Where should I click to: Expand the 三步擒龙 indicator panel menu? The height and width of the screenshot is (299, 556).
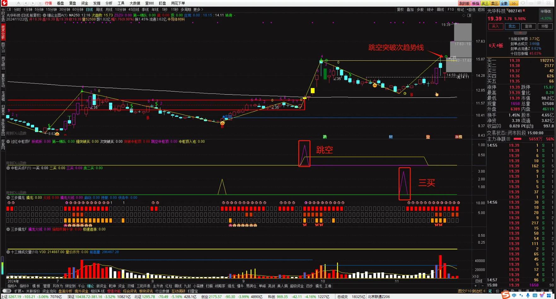click(x=9, y=198)
